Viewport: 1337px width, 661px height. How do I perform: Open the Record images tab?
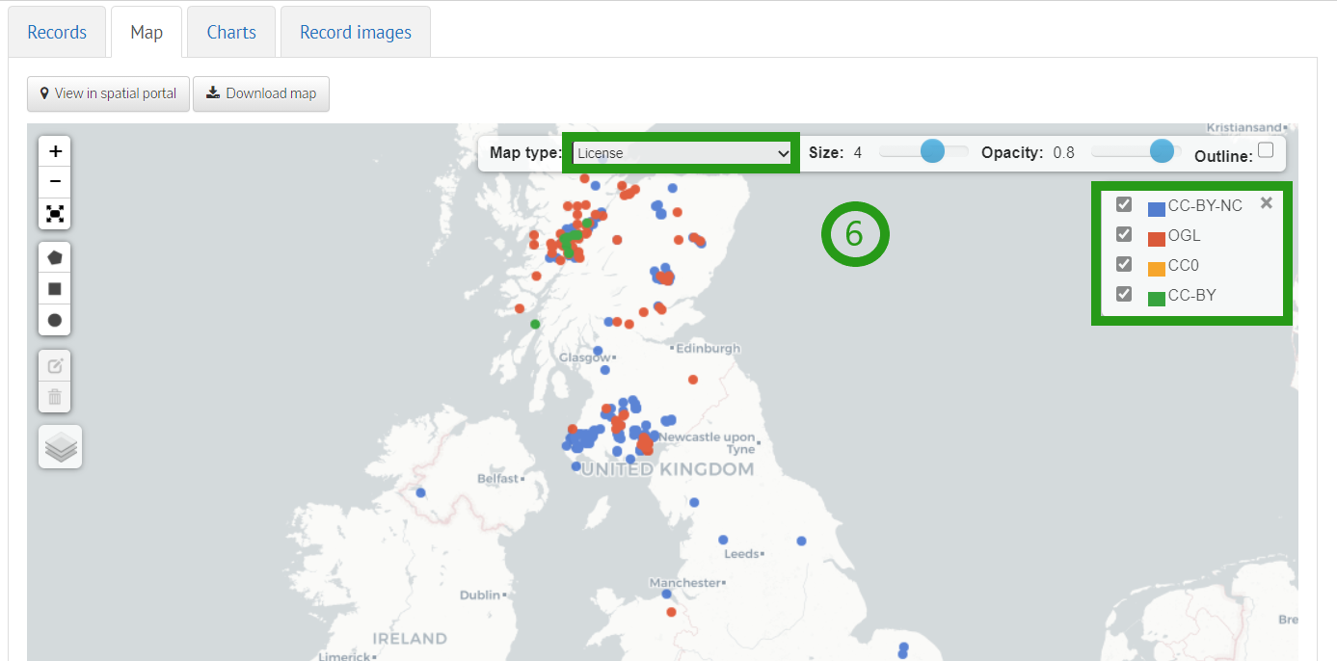(355, 31)
